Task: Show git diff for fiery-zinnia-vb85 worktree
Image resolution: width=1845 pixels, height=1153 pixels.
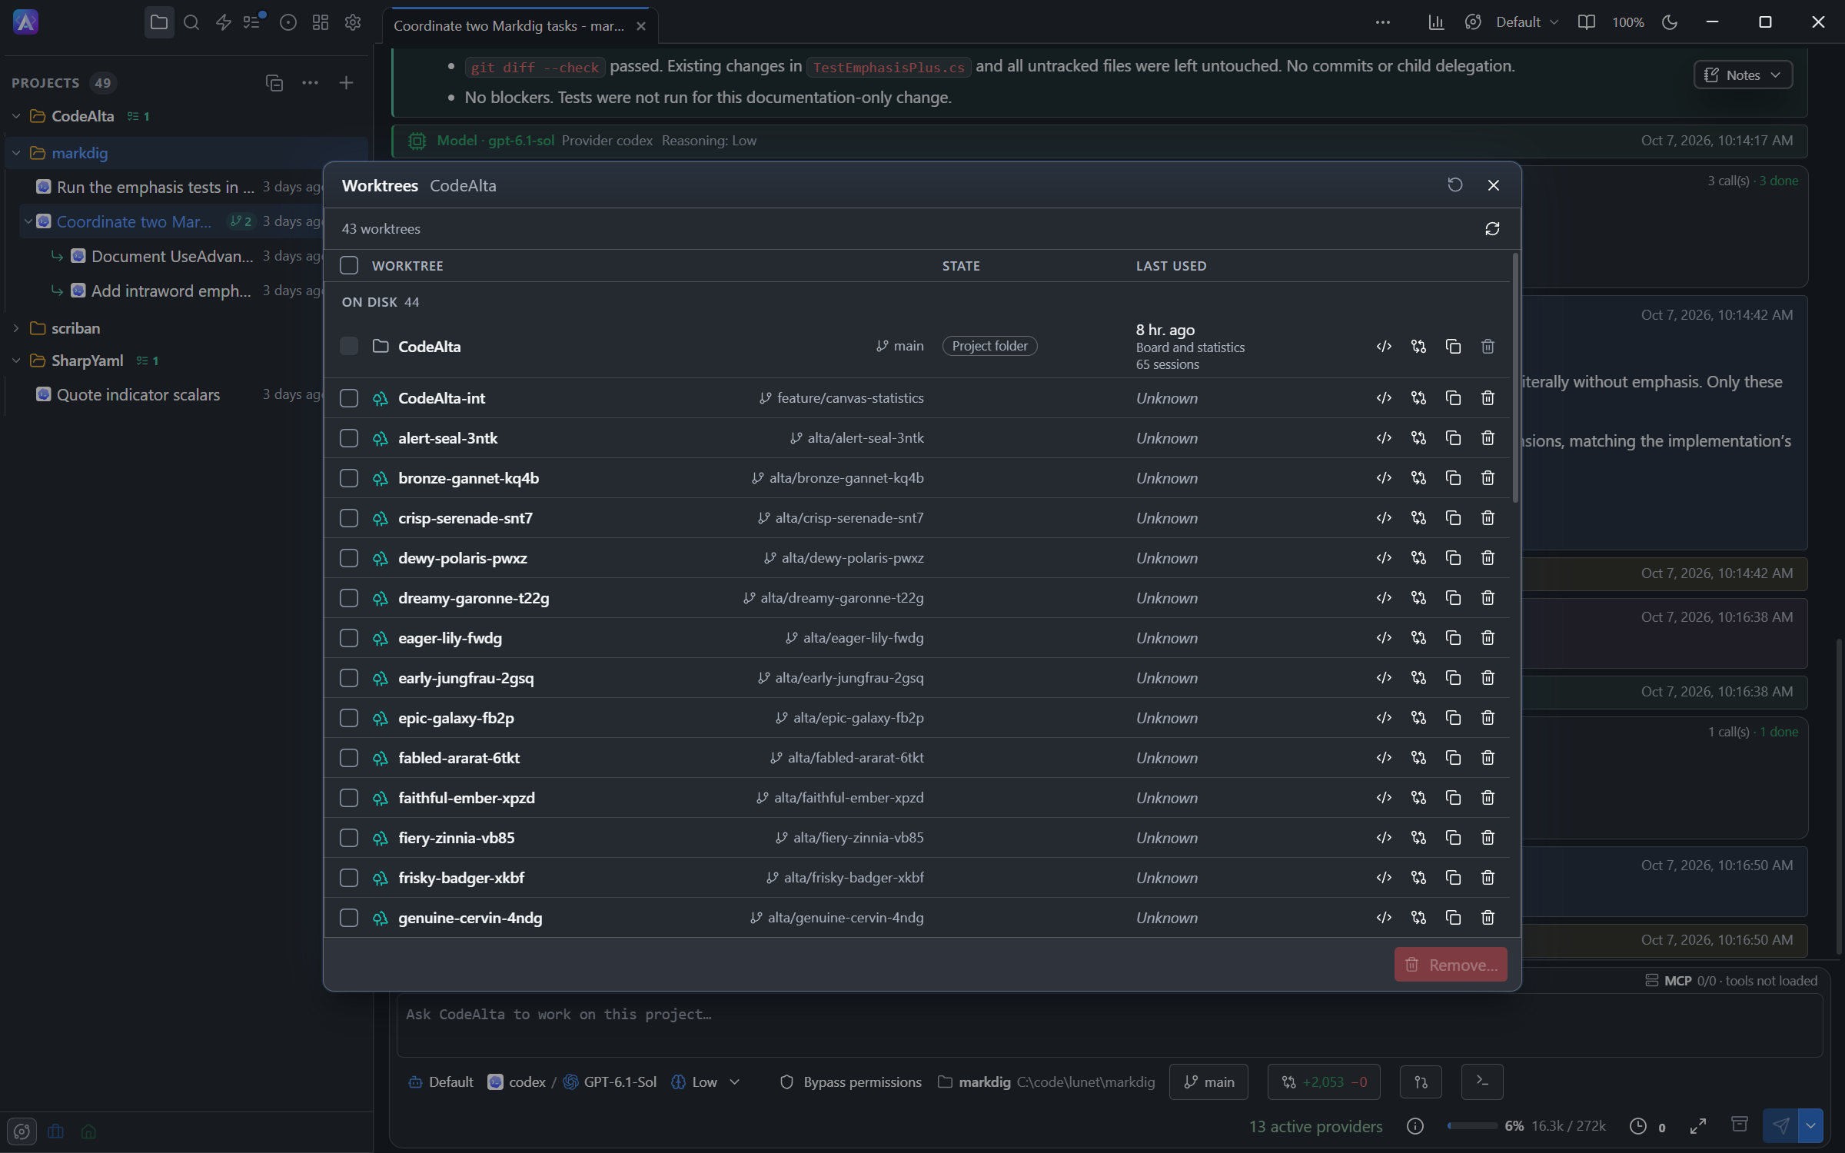Action: pos(1418,837)
